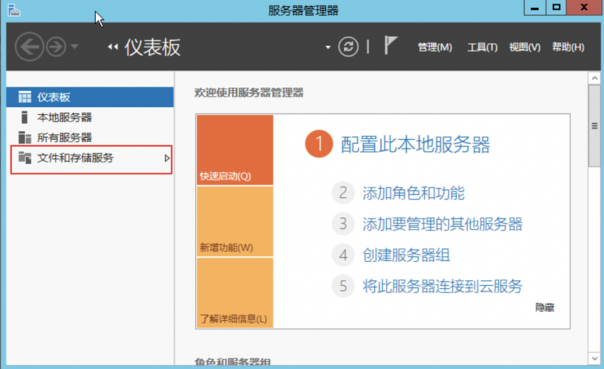The height and width of the screenshot is (369, 604).
Task: Click the 添加角色和功能 link
Action: 414,193
